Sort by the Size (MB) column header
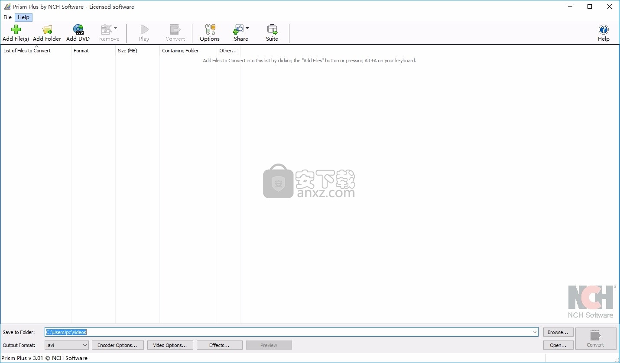620x363 pixels. pyautogui.click(x=137, y=51)
